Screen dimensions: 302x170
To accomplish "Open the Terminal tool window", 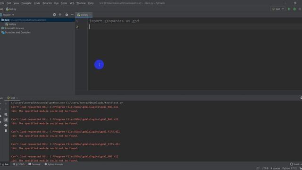I will (34, 164).
